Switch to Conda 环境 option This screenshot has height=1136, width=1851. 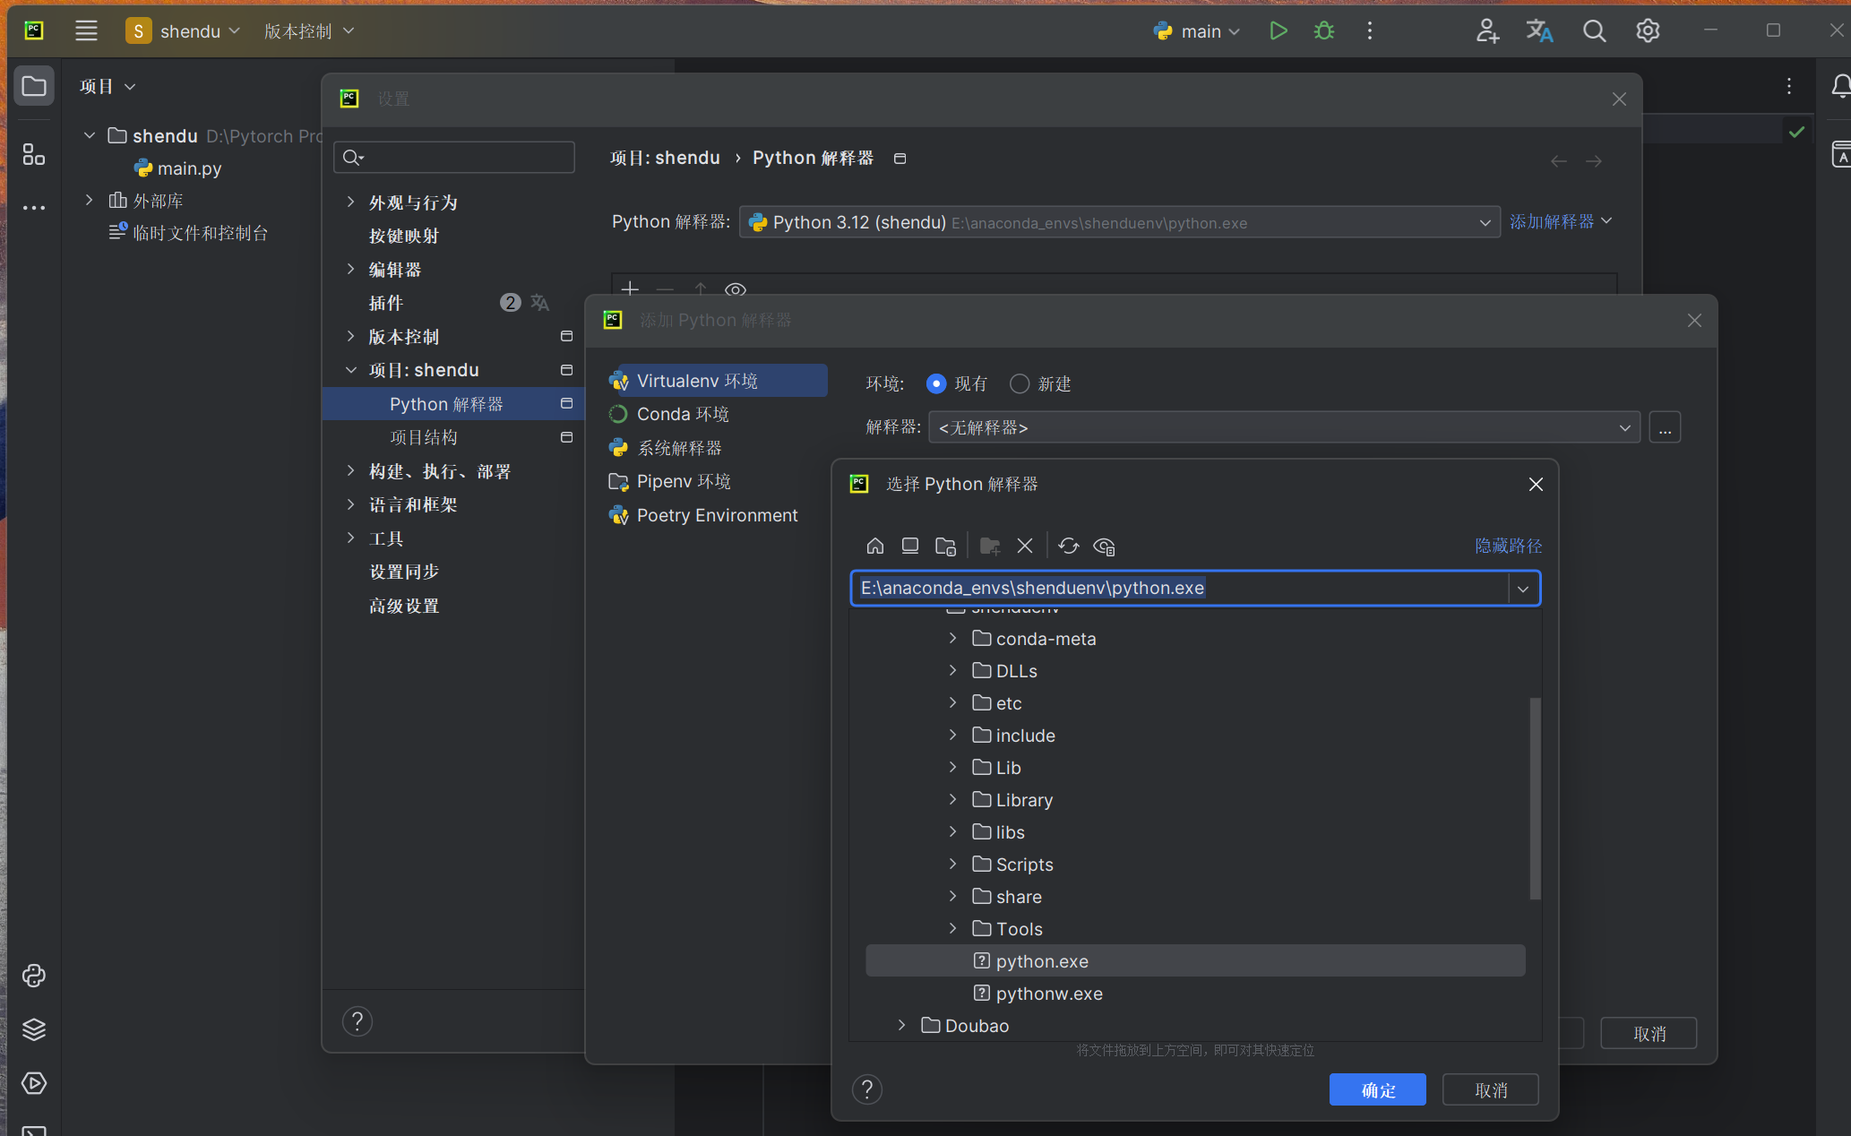click(681, 413)
